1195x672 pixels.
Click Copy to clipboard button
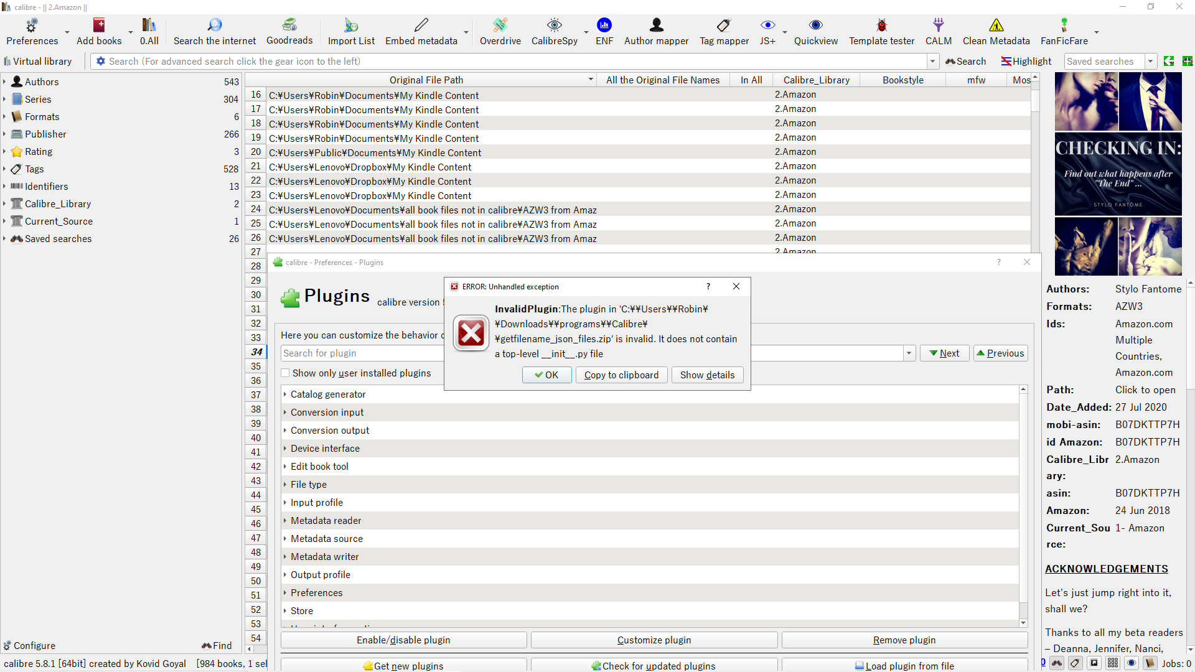coord(621,375)
